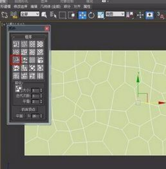Apply the fourth topology pattern in row three

pyautogui.click(x=40, y=60)
